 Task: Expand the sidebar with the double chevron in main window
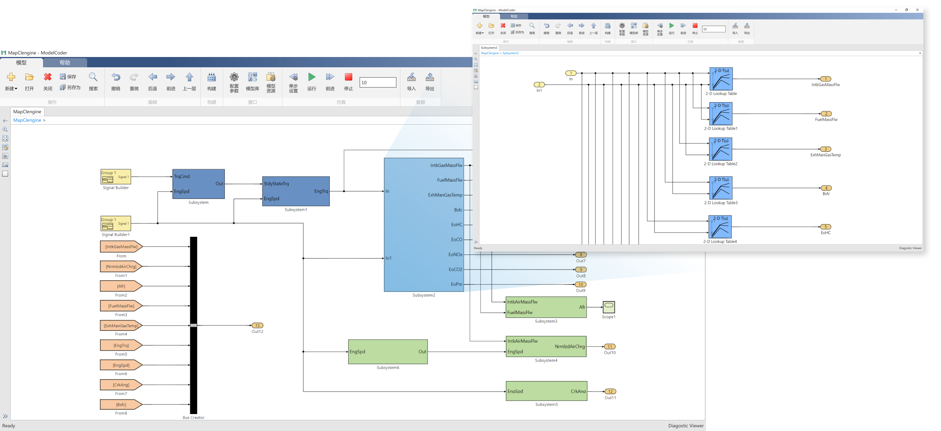[x=5, y=416]
